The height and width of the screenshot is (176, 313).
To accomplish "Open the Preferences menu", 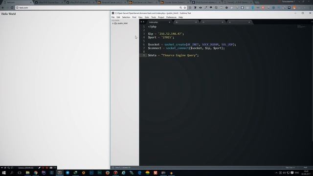I will pos(171,18).
